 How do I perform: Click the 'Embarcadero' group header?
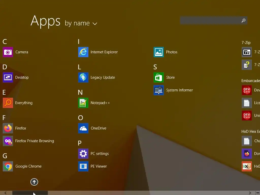coord(251,81)
